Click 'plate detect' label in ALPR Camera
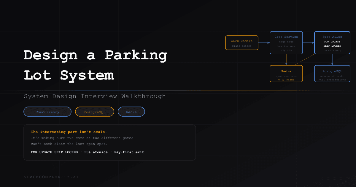This screenshot has width=356, height=187. point(242,46)
